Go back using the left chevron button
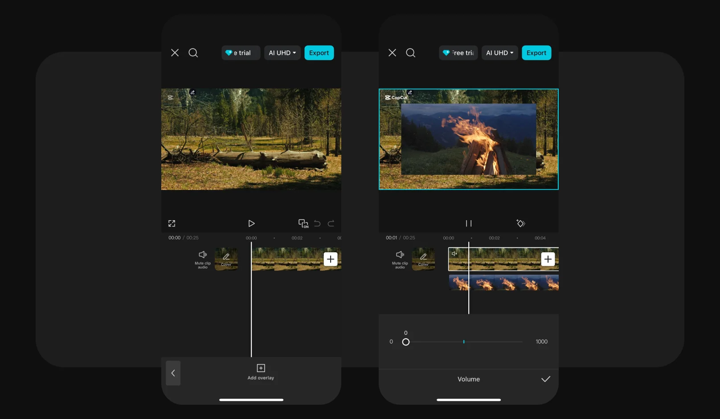 tap(173, 373)
